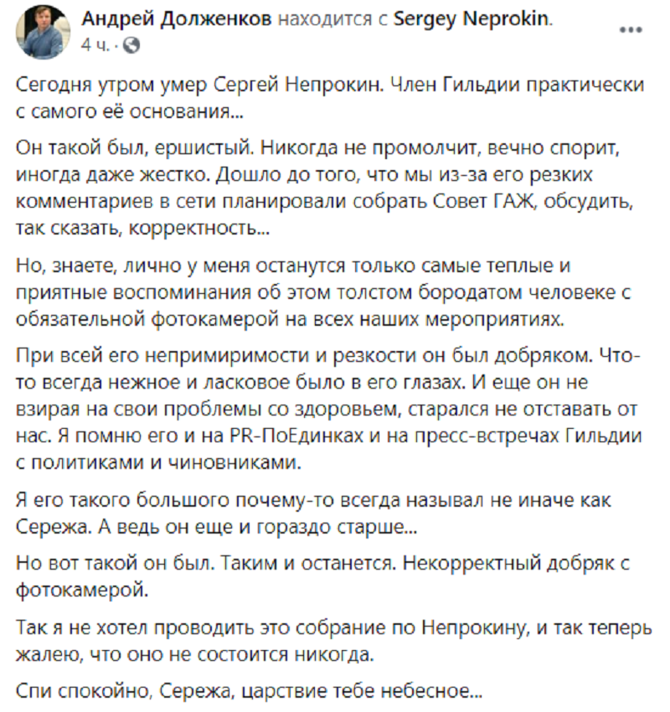This screenshot has height=712, width=670.
Task: Open the Андрей Долженков profile link
Action: (177, 19)
